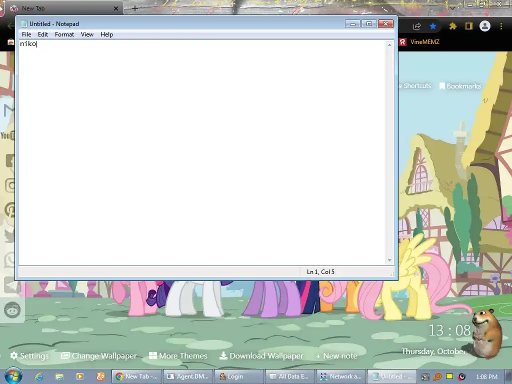Image resolution: width=512 pixels, height=384 pixels.
Task: Switch to the Agent.DM... taskbar button
Action: pyautogui.click(x=188, y=376)
